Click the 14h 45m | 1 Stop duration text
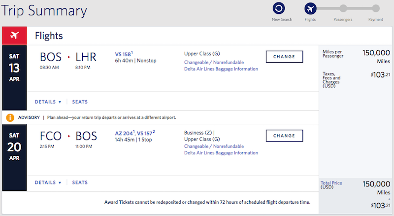394x216 pixels. point(133,140)
